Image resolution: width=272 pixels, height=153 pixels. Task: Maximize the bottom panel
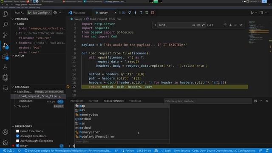pos(261,101)
